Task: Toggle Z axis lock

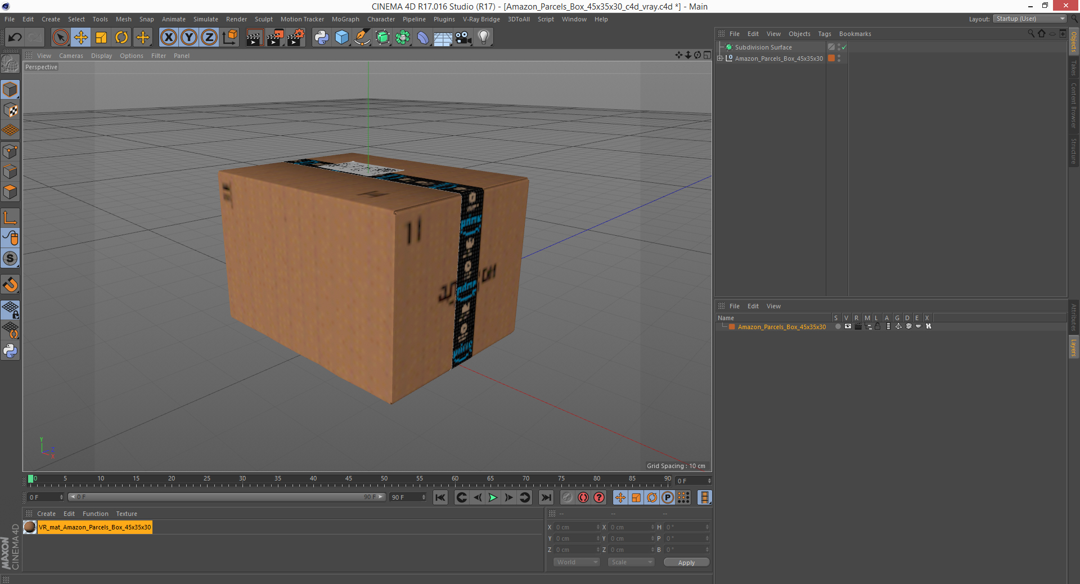Action: coord(209,38)
